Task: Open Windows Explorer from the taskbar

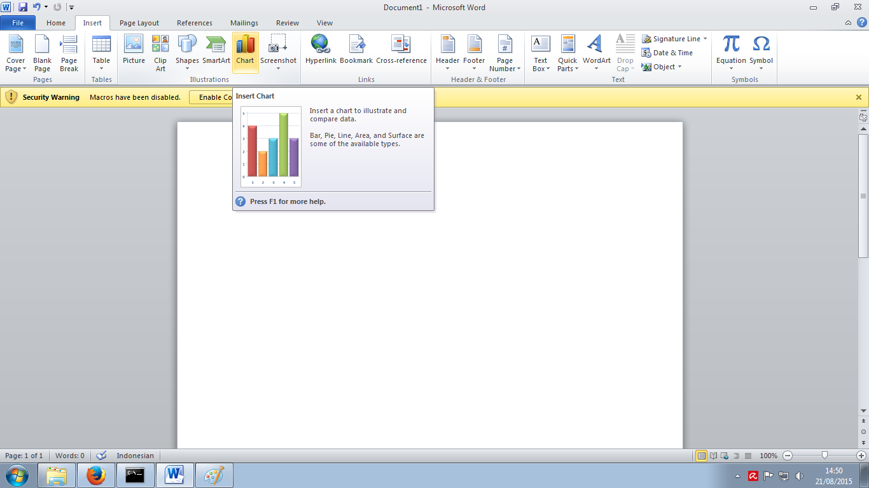Action: 57,475
